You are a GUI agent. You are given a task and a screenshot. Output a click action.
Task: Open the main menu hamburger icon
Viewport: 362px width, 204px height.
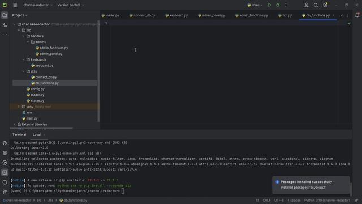coord(15,5)
